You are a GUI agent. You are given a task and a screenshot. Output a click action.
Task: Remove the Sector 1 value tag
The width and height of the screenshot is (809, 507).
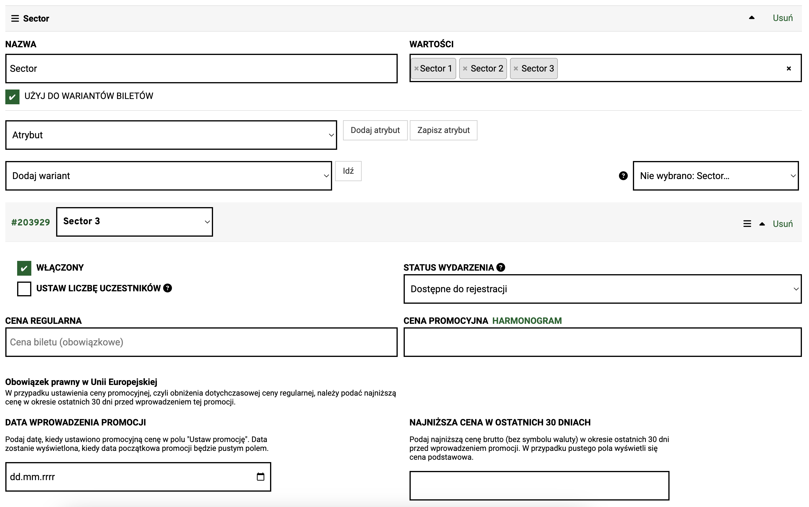(416, 69)
